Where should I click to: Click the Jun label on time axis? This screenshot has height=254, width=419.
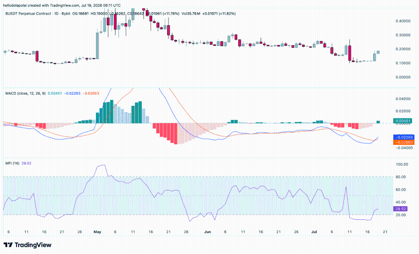(x=208, y=232)
